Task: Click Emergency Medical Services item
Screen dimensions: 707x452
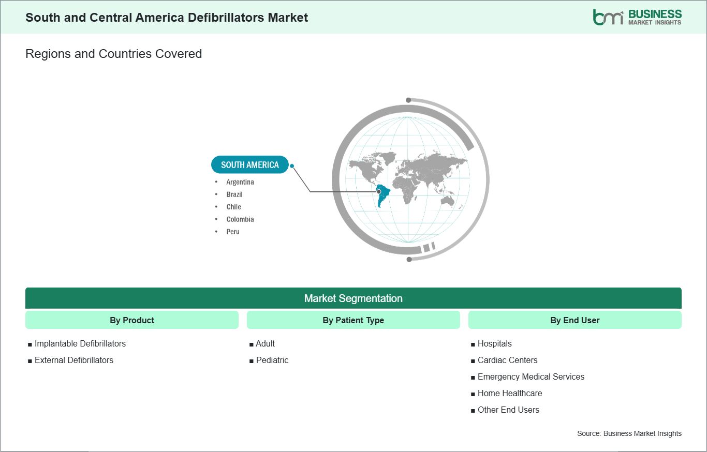Action: [531, 376]
